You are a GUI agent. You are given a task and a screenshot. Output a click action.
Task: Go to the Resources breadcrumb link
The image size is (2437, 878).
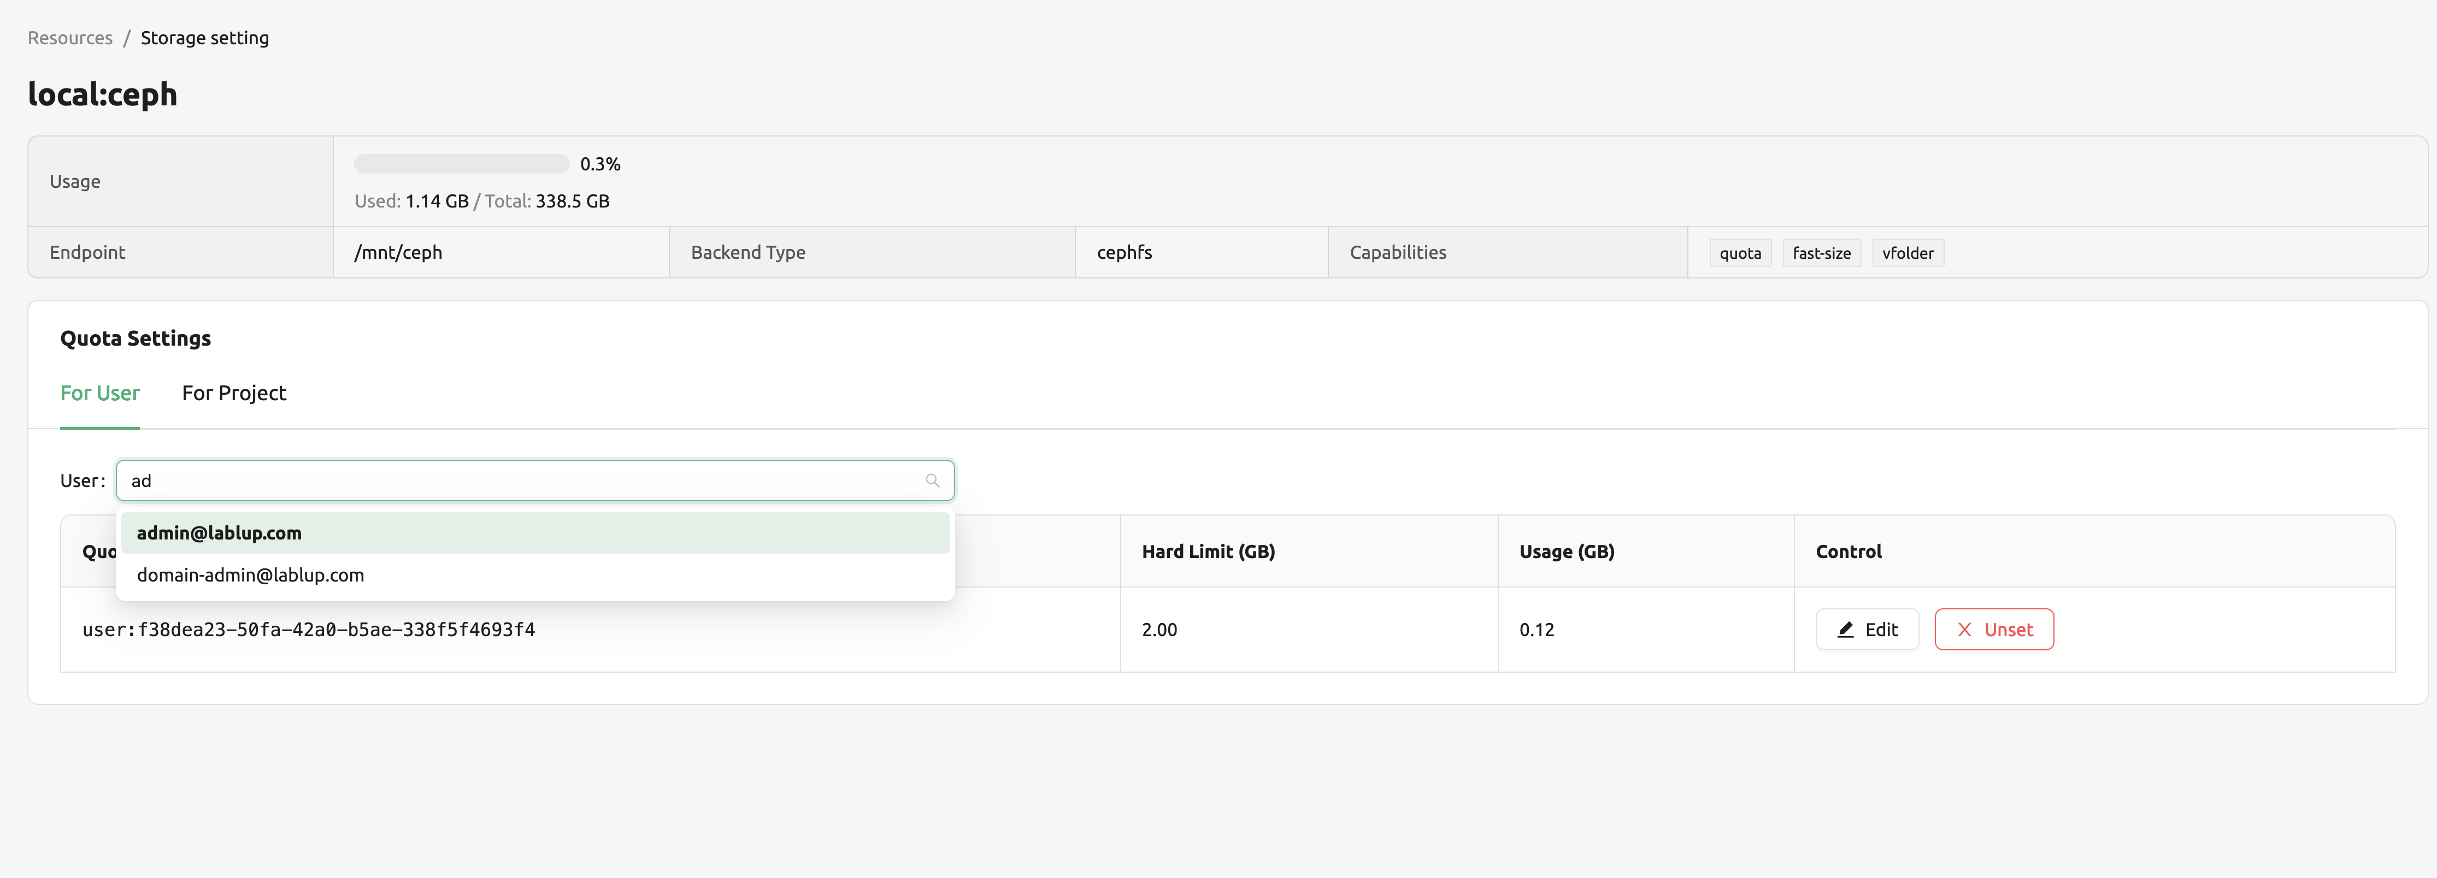coord(70,38)
